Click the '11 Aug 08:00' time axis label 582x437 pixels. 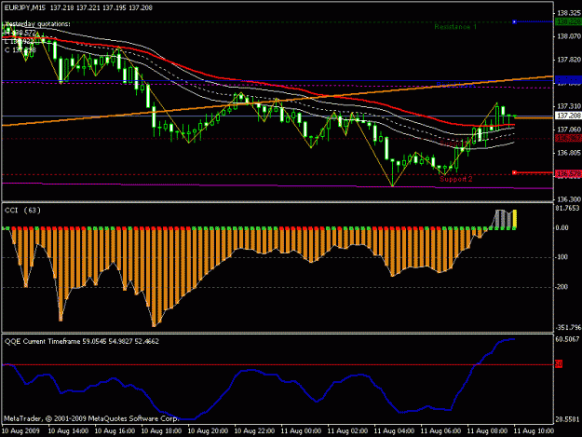487,431
